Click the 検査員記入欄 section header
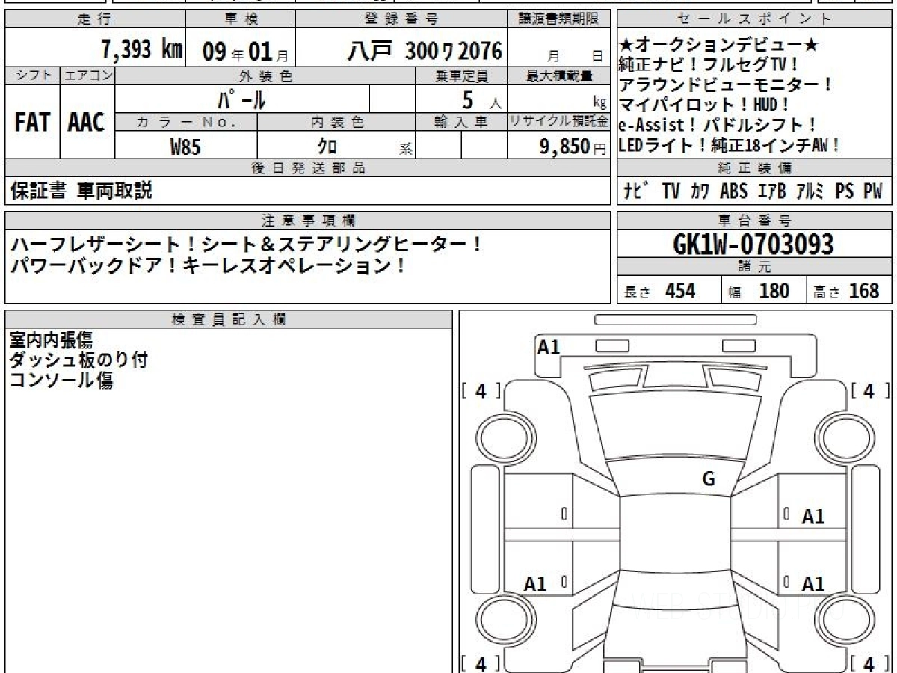 (229, 319)
